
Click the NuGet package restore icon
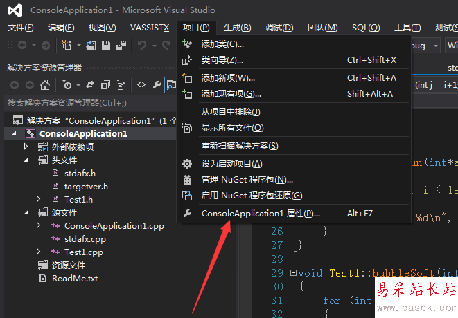(187, 195)
